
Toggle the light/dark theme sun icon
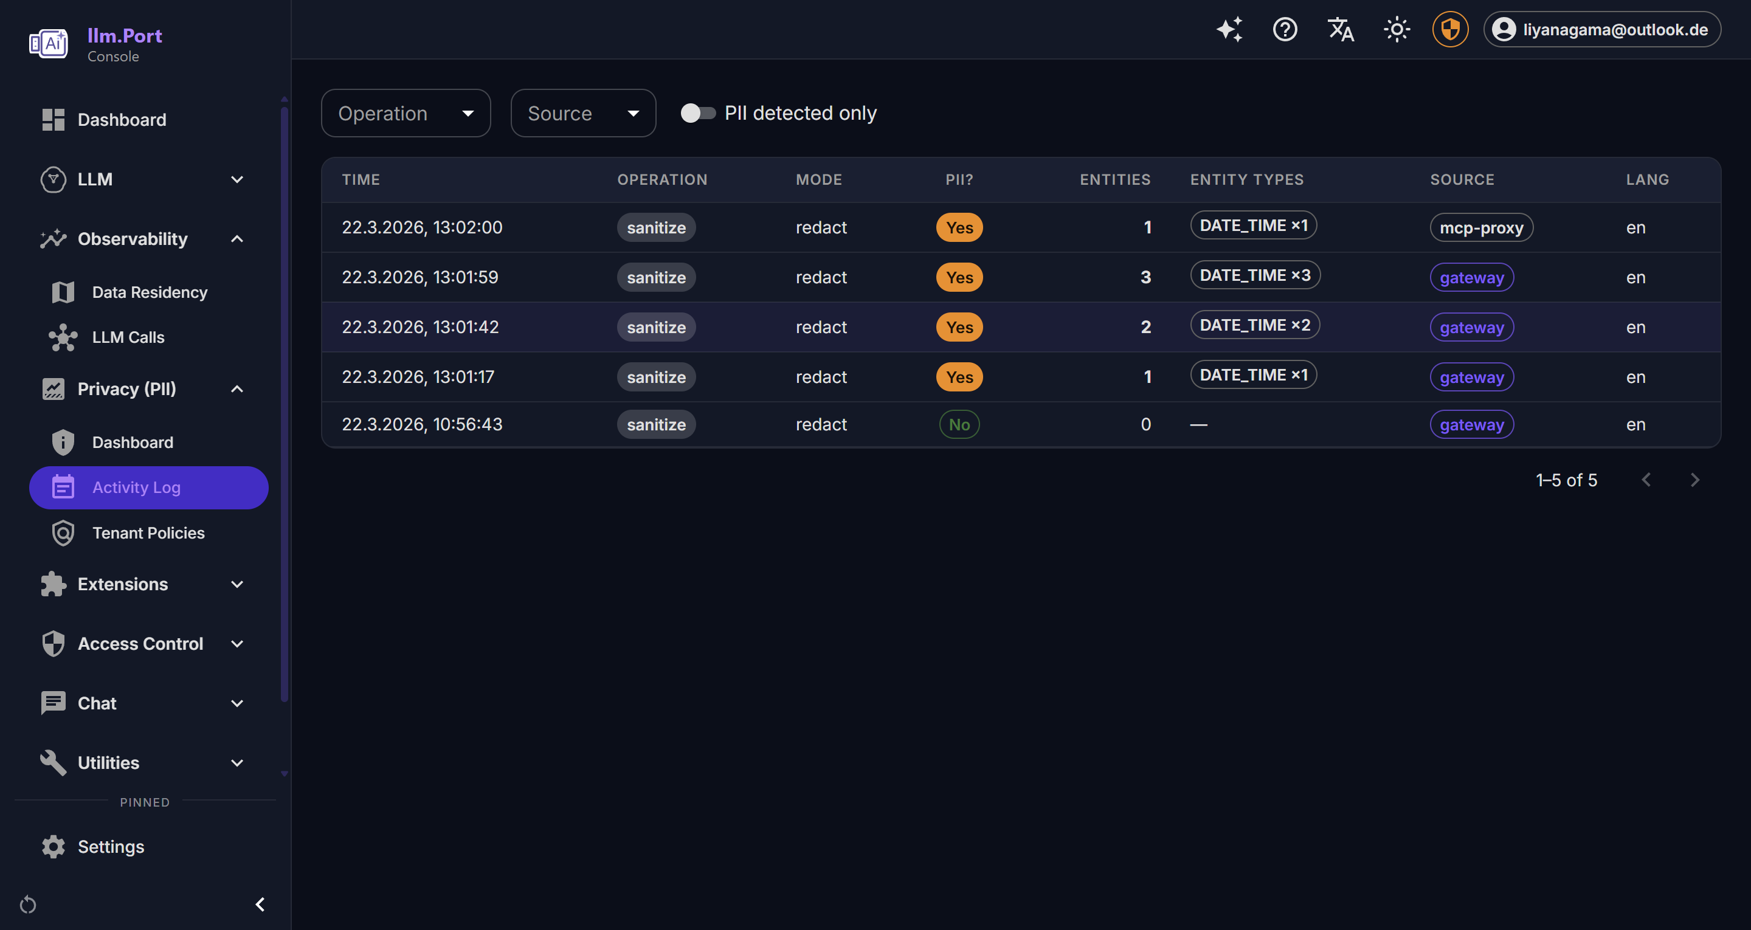1396,29
